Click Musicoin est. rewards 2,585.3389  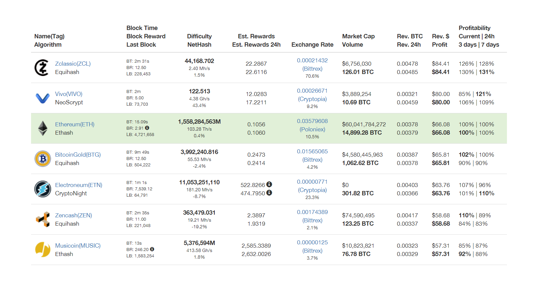pyautogui.click(x=256, y=246)
